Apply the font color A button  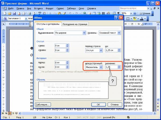pos(142,19)
